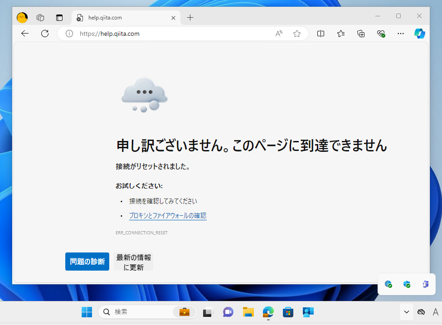Open the last pinned taskbar app

[308, 312]
